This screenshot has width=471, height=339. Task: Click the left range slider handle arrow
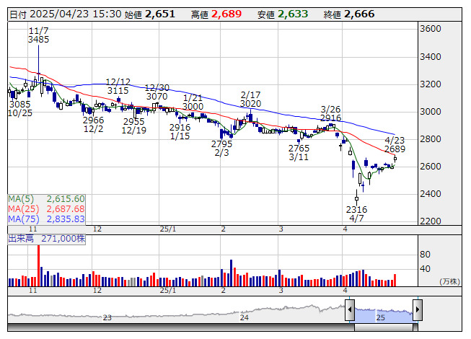point(350,309)
